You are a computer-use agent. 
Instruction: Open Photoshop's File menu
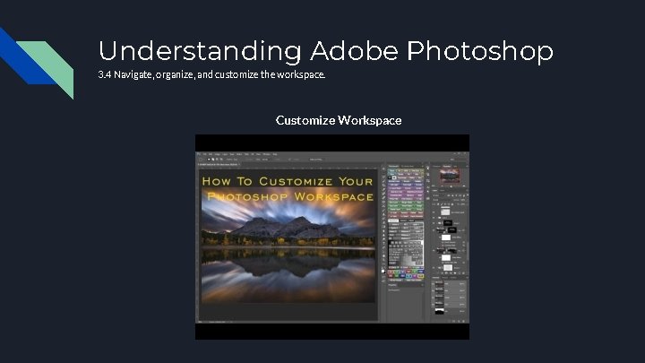click(x=205, y=154)
